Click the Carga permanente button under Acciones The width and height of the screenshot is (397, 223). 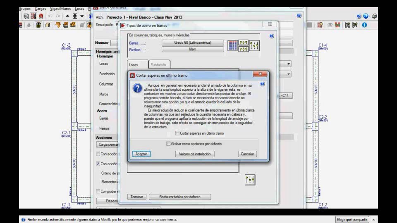(x=108, y=145)
